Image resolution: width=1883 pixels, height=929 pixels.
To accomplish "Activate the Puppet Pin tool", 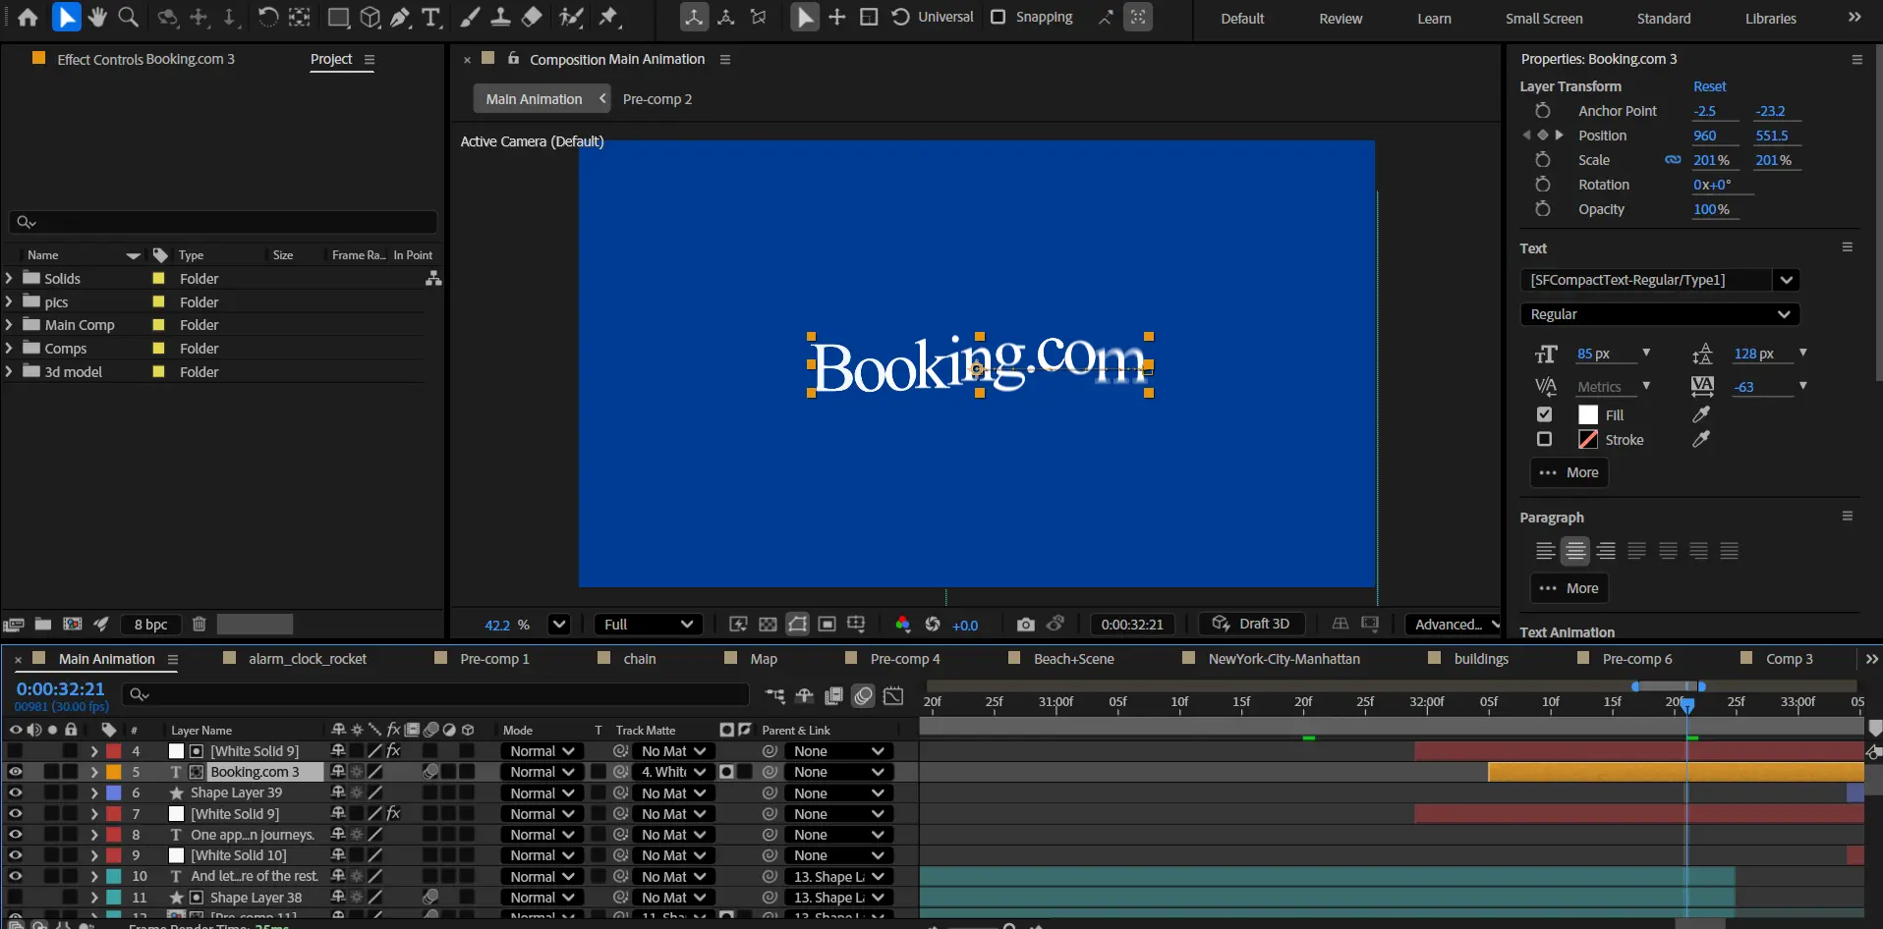I will [x=609, y=17].
